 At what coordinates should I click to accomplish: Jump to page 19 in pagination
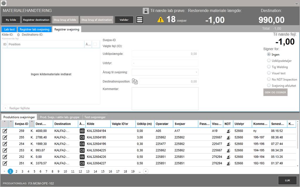133,171
